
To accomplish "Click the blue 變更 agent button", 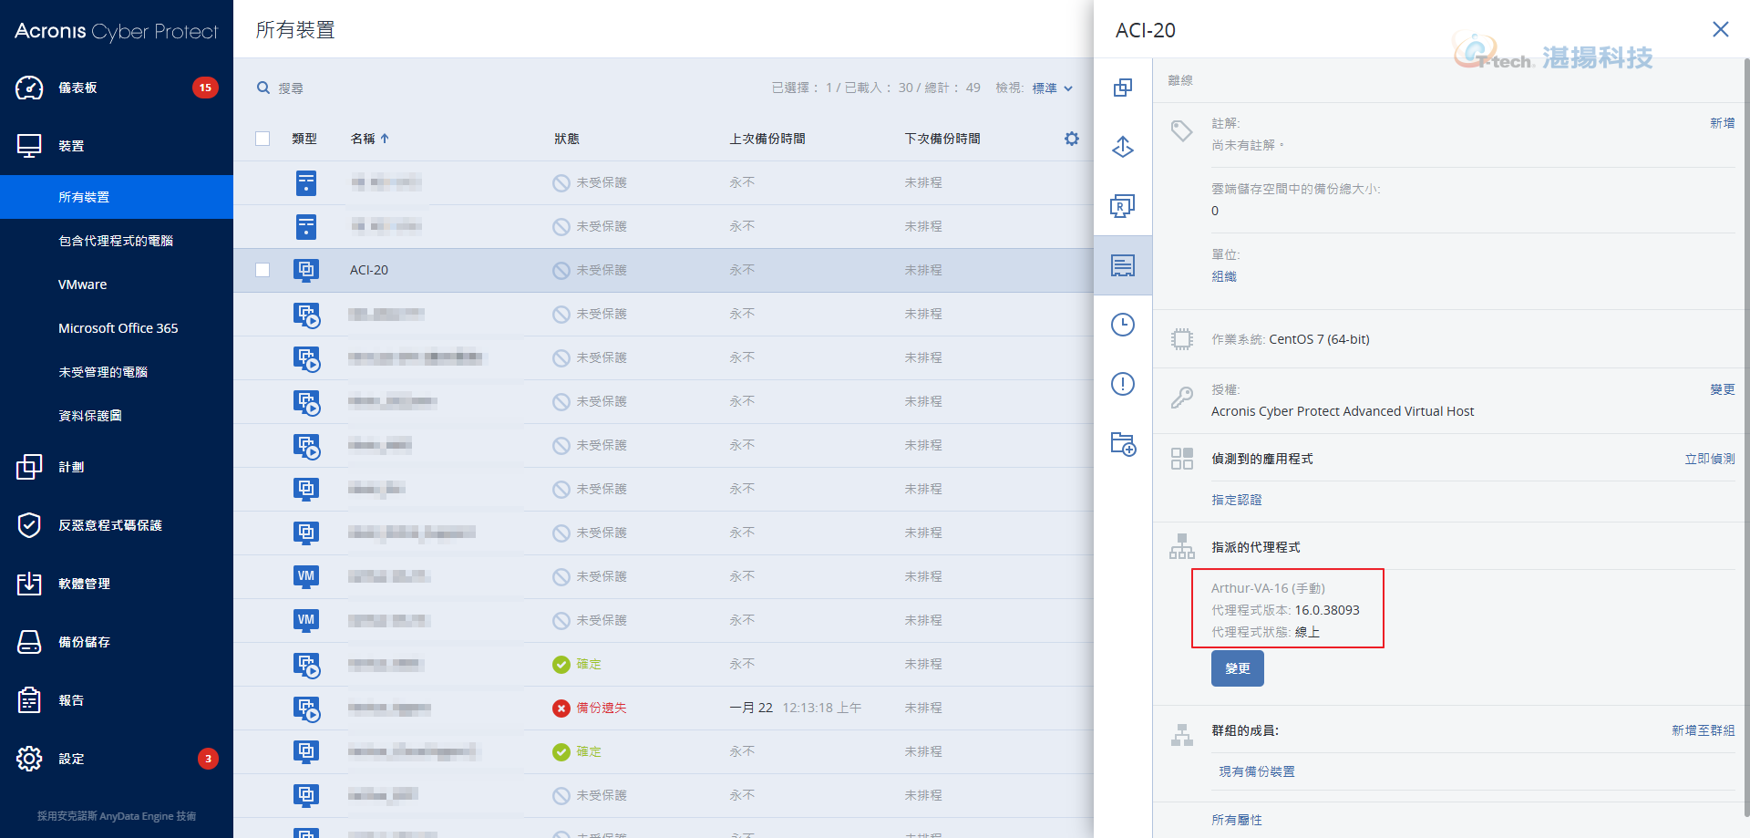I will click(x=1238, y=668).
